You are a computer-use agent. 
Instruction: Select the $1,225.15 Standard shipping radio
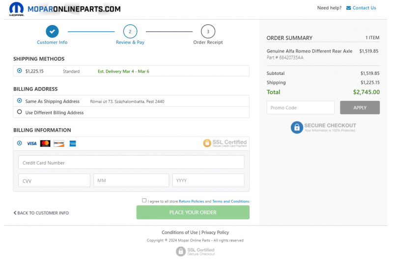(19, 71)
